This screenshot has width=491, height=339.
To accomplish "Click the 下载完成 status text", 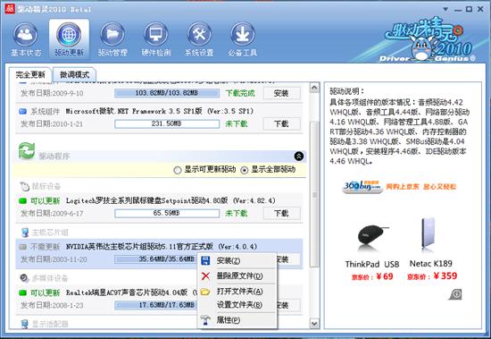I will [240, 93].
